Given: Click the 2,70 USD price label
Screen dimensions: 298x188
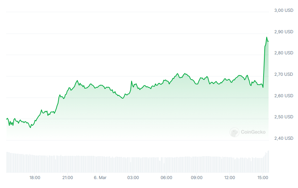Looking at the screenshot, I should click(x=284, y=74).
